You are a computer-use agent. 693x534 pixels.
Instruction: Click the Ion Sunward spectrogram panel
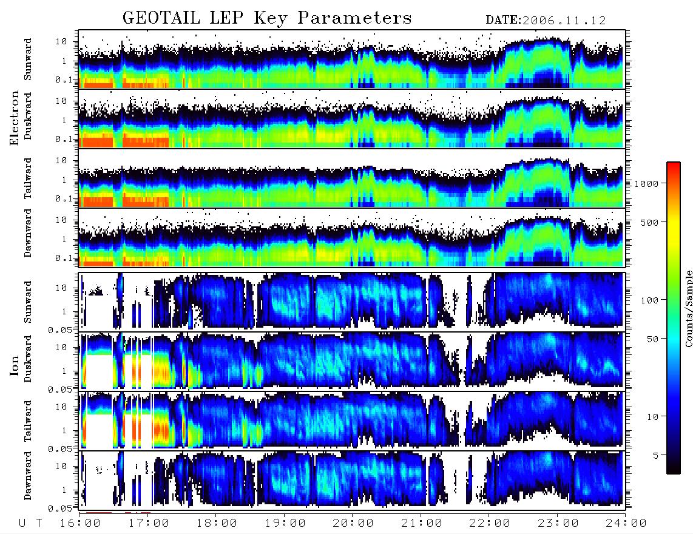[352, 302]
